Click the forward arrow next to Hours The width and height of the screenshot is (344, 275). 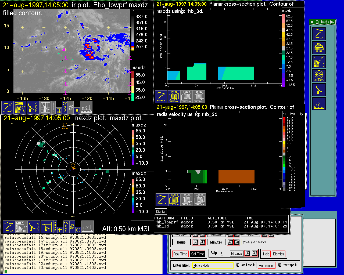202,242
